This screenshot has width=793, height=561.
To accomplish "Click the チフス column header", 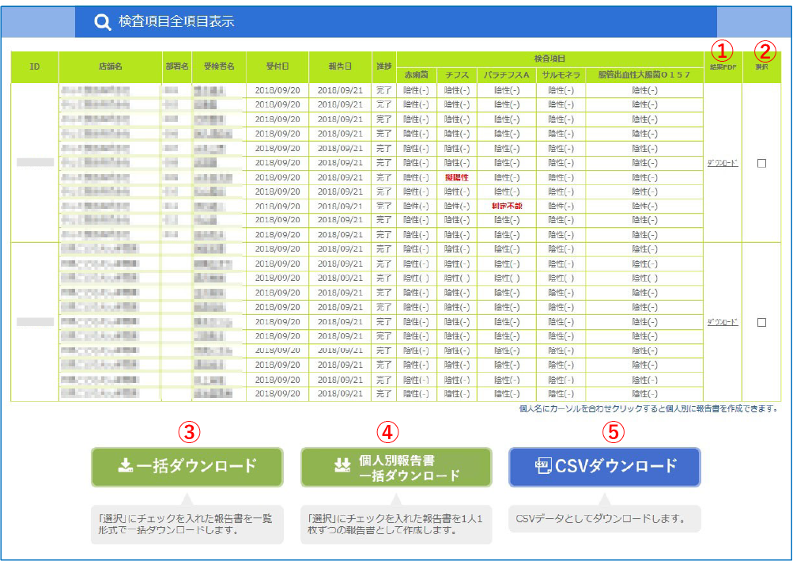I will 457,75.
